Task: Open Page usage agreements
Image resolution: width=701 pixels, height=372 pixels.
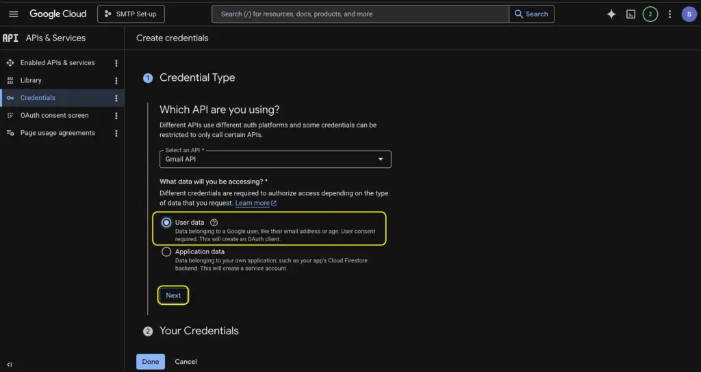Action: click(x=58, y=133)
